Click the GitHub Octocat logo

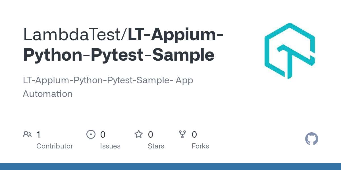(312, 139)
